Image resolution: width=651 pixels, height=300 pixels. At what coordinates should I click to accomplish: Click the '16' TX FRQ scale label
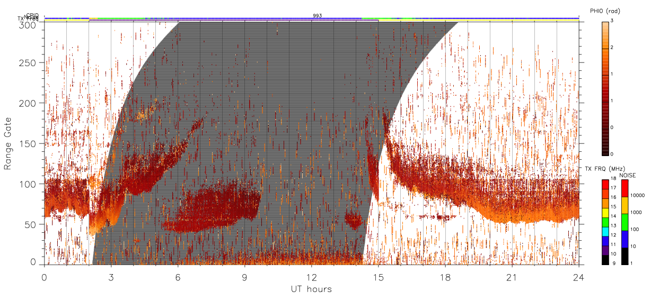coord(613,197)
